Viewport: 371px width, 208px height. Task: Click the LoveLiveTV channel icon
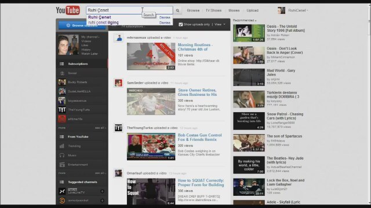(x=62, y=191)
